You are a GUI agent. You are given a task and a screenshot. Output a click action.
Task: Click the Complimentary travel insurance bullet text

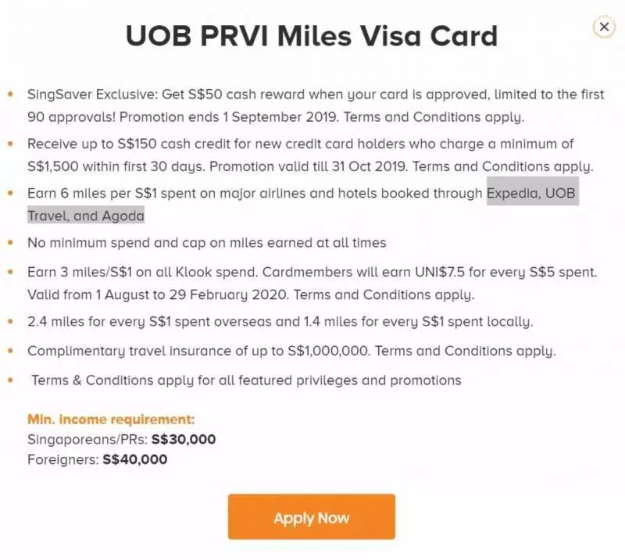pos(291,351)
